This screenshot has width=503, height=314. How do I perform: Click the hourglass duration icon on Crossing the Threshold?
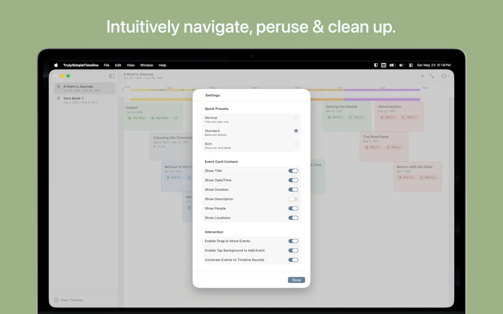(154, 146)
